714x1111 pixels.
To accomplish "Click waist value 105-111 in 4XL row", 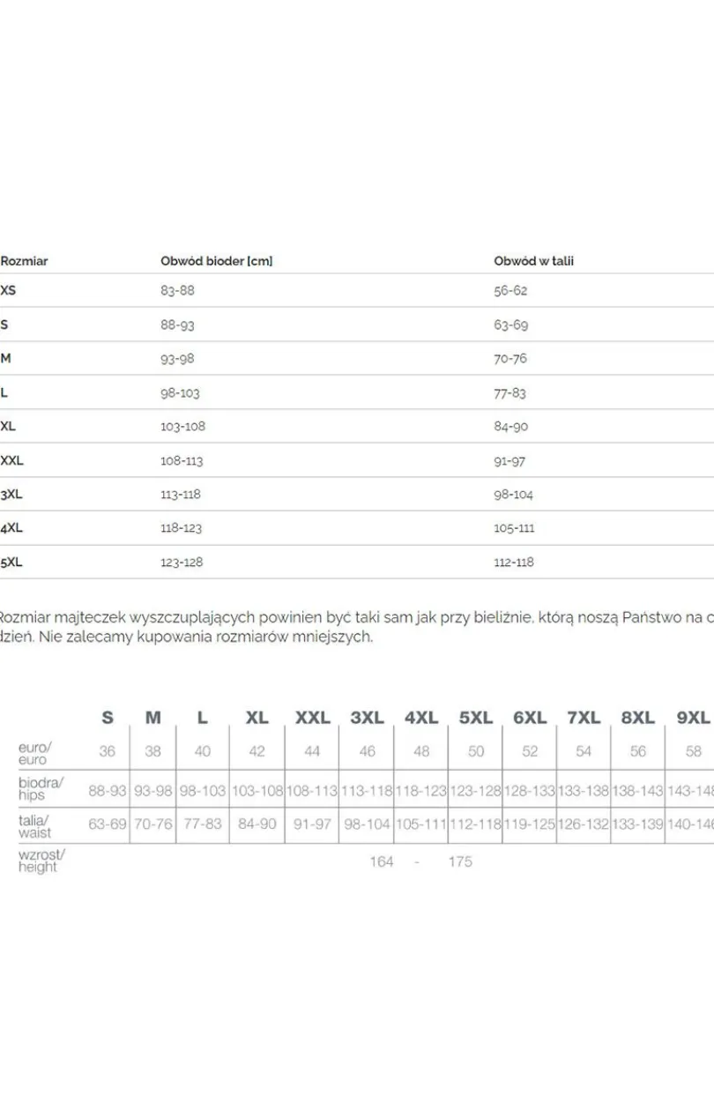I will [514, 528].
